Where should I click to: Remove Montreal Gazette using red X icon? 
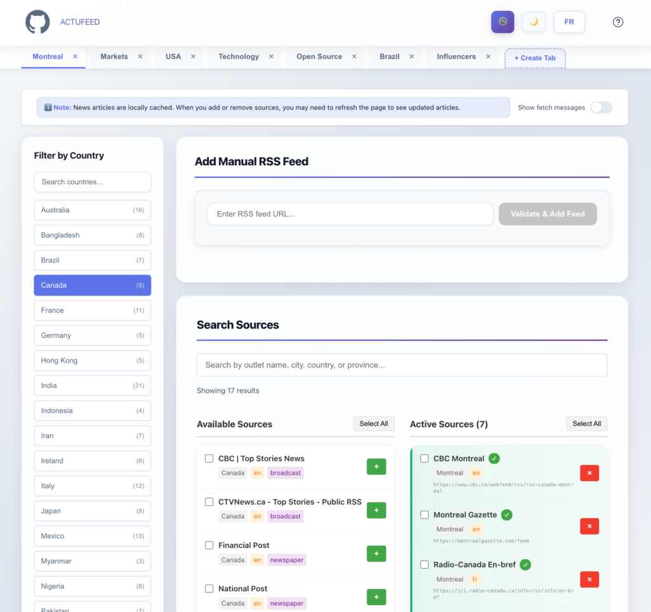coord(589,526)
